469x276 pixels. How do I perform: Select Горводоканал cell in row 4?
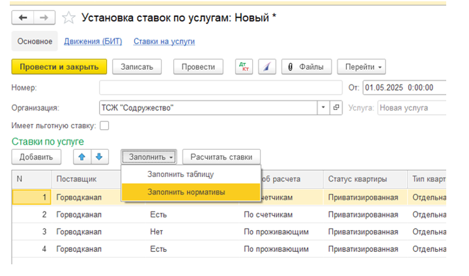point(98,249)
